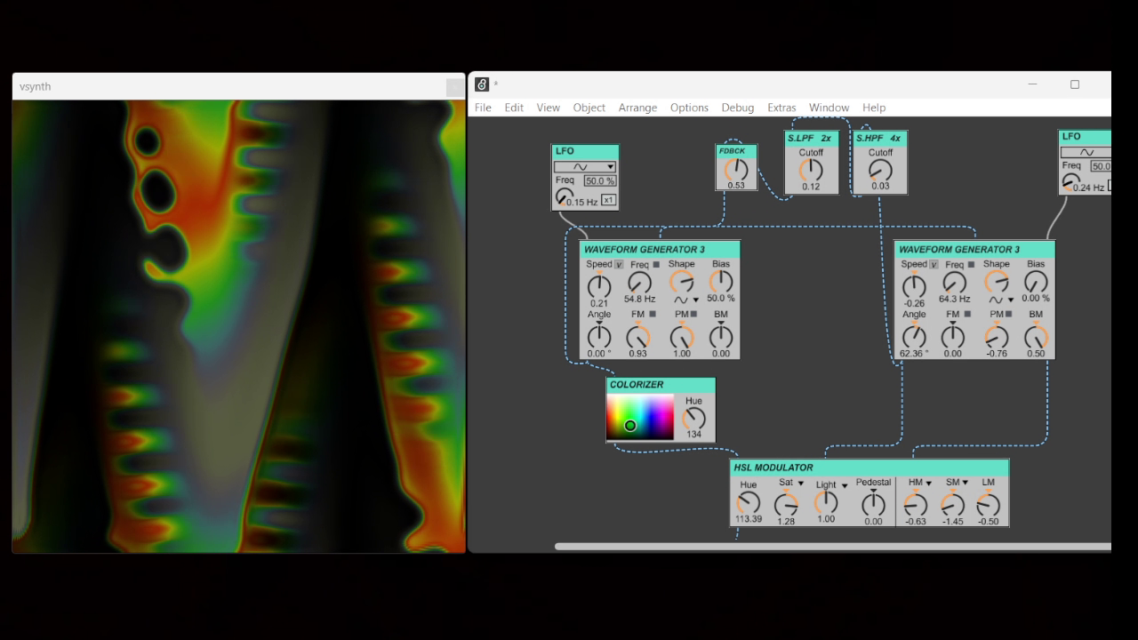Adjust Shape knob on left Waveform Generator
1138x640 pixels.
point(682,282)
